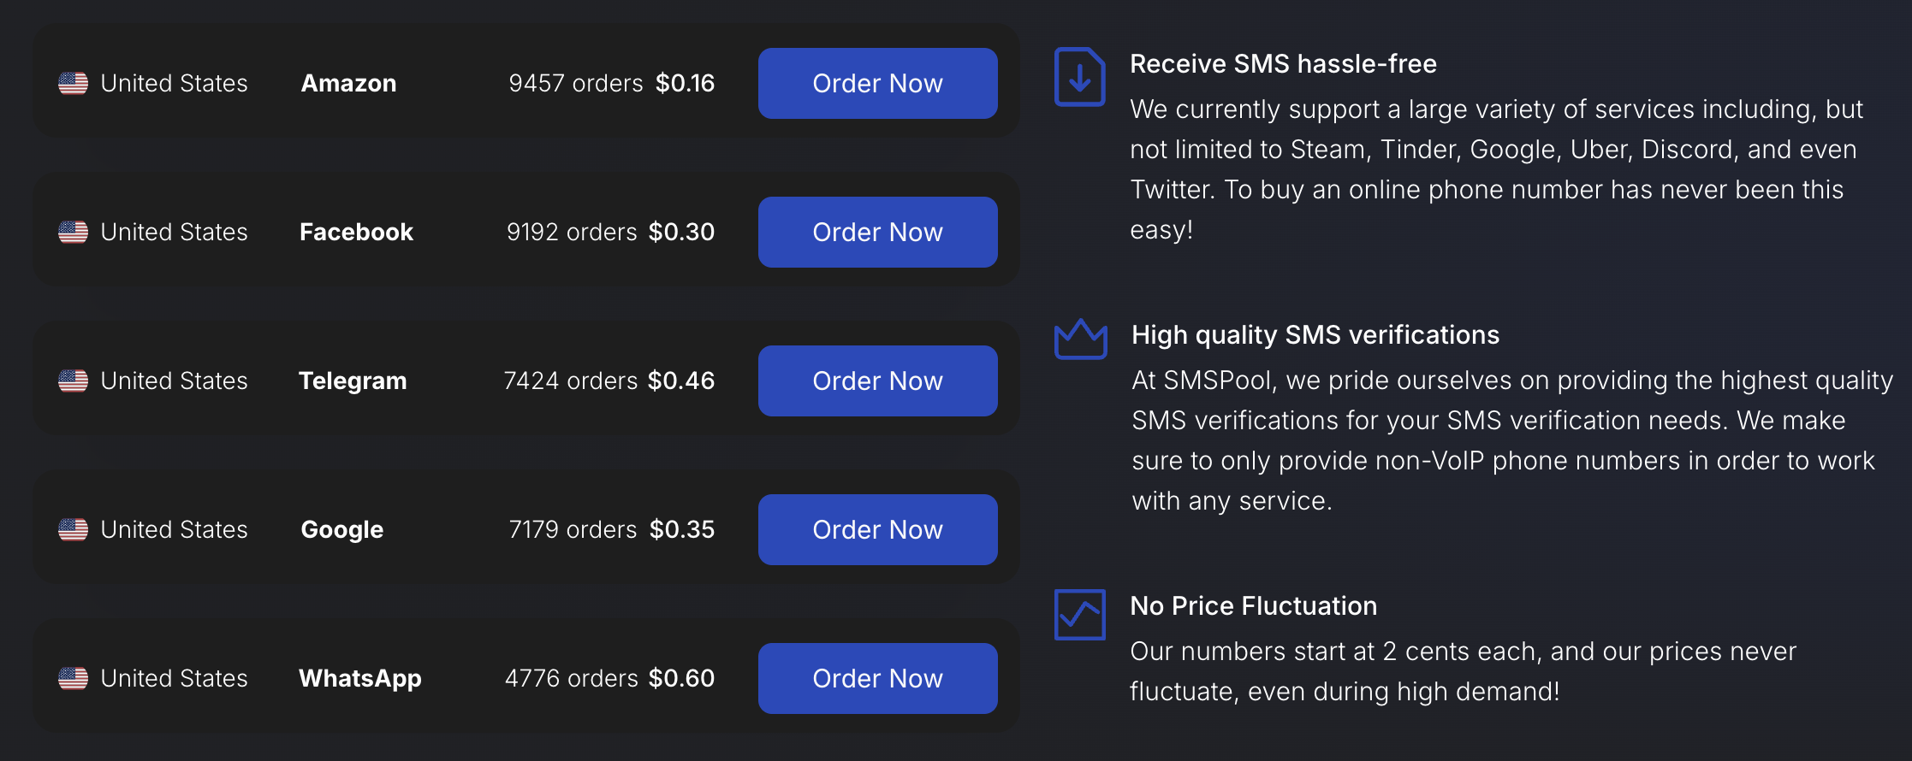Select the Telegram service name
The height and width of the screenshot is (761, 1912).
[353, 380]
